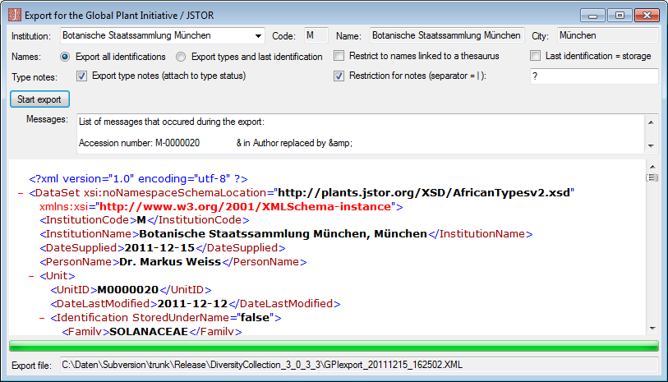Viewport: 668px width, 382px height.
Task: Edit the notes restriction field containing '?'
Action: click(594, 76)
